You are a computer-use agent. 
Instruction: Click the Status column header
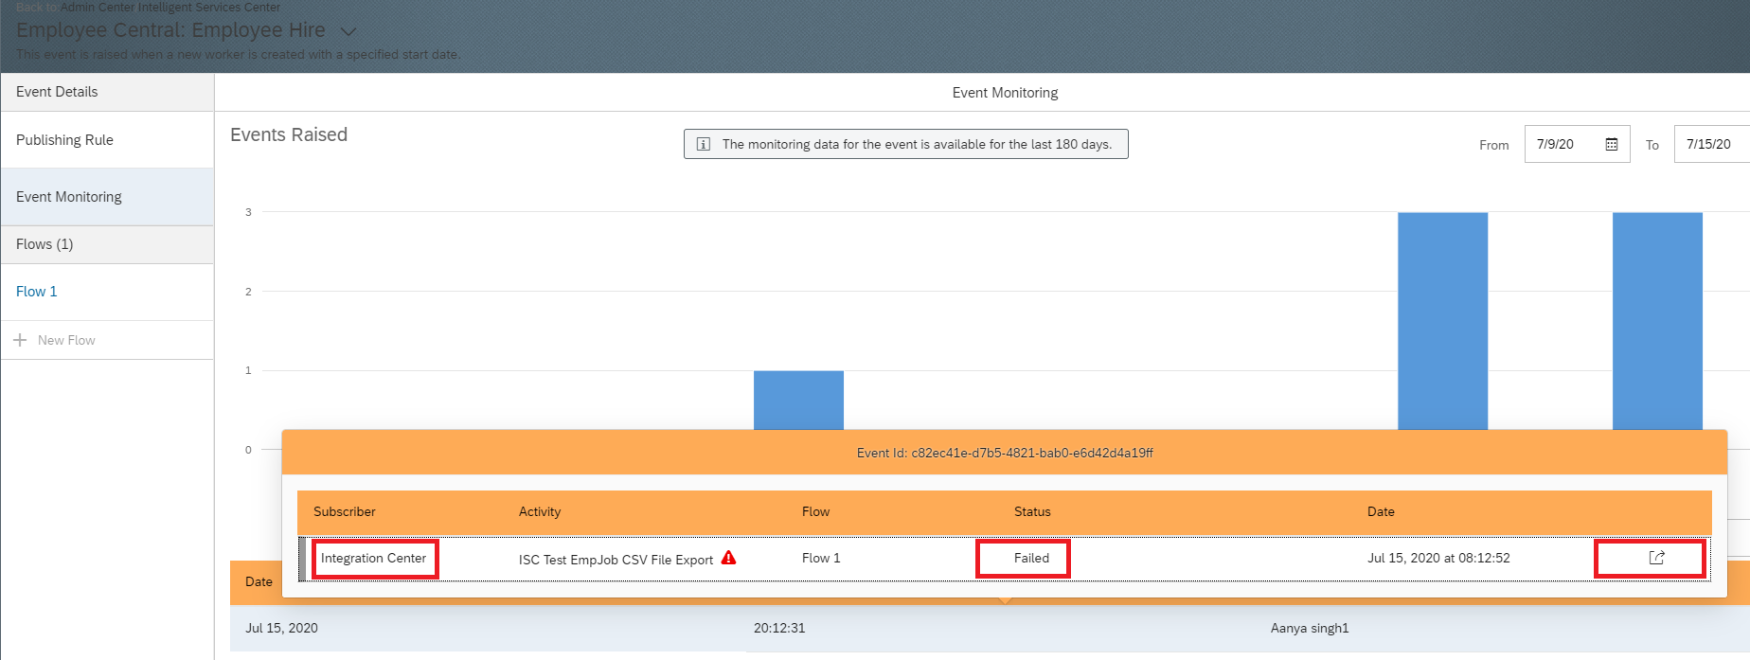(x=1032, y=511)
